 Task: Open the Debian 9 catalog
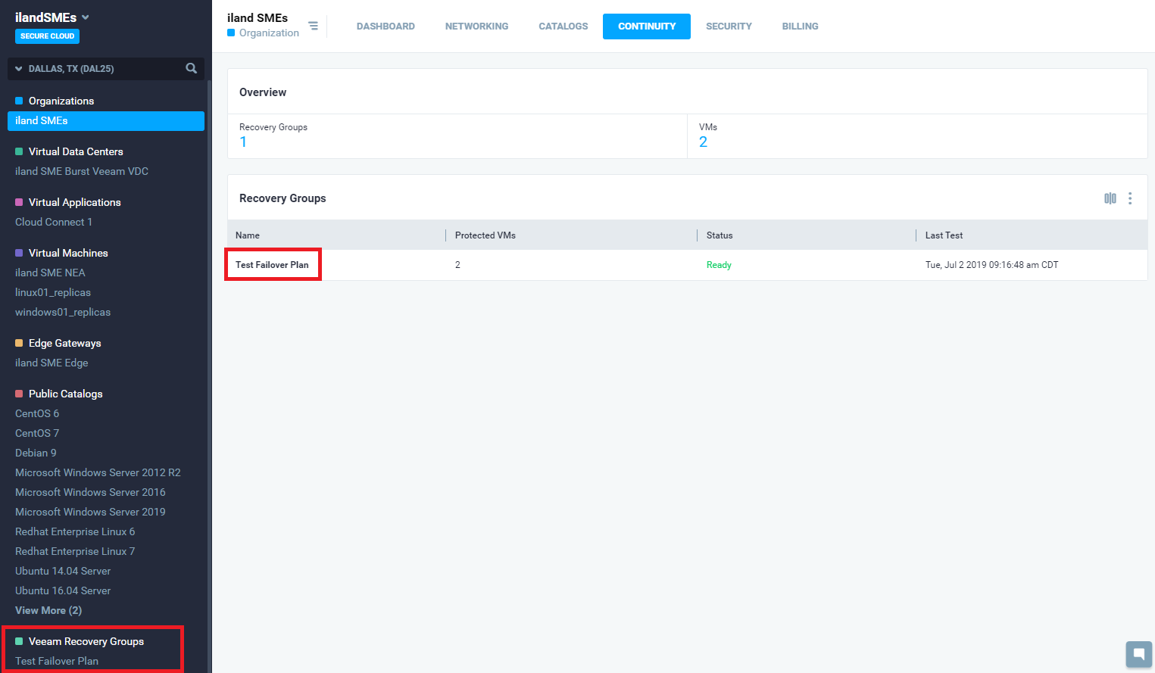36,453
